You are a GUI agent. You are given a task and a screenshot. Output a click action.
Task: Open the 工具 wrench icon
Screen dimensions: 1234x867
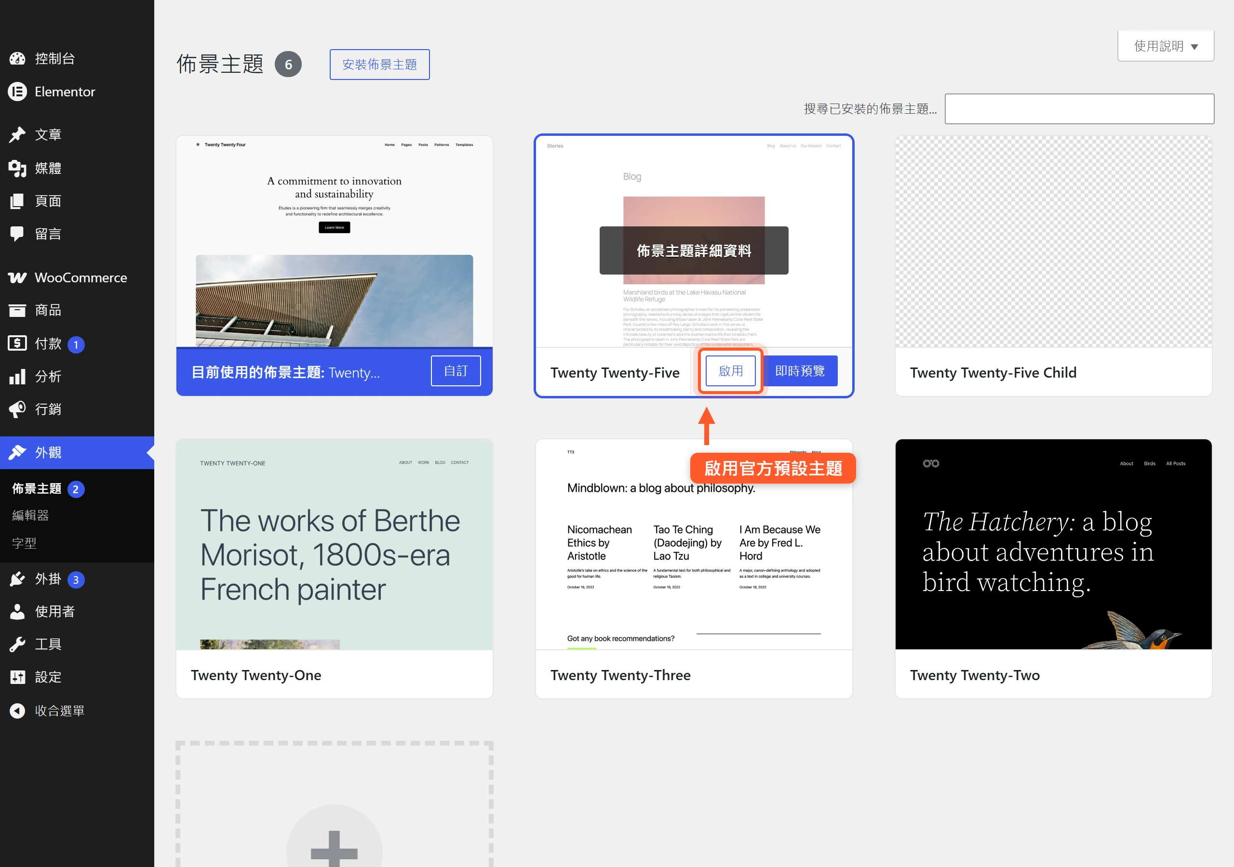(17, 644)
